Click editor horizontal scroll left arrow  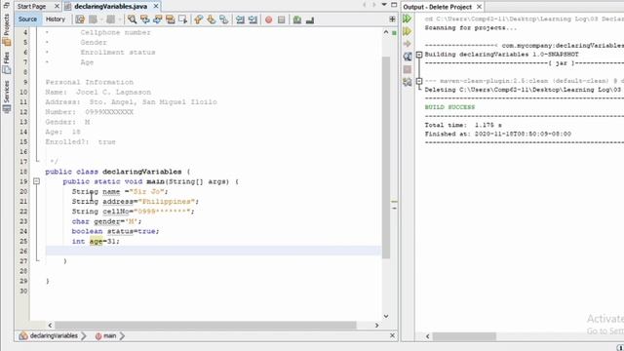pos(50,326)
